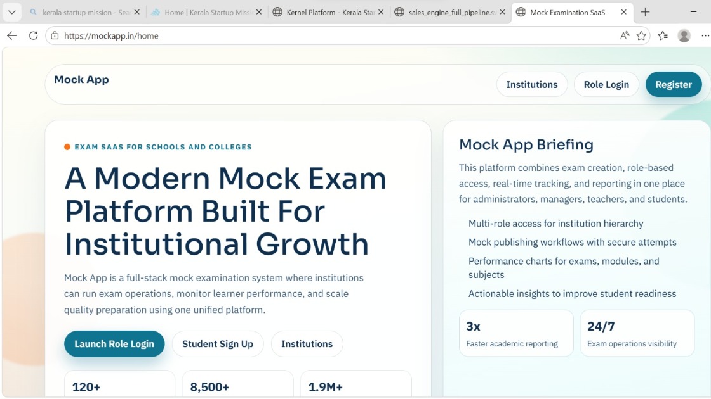
Task: Open the Favorites list panel
Action: (x=663, y=36)
